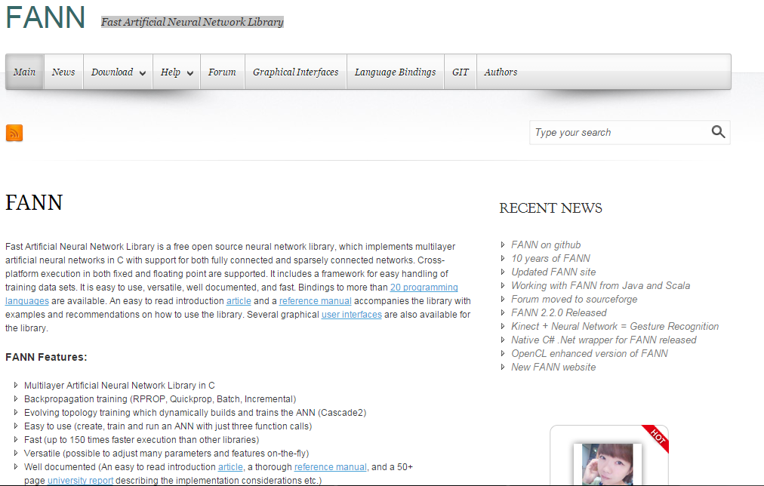Open the Authors menu item
The width and height of the screenshot is (764, 486).
[x=501, y=72]
